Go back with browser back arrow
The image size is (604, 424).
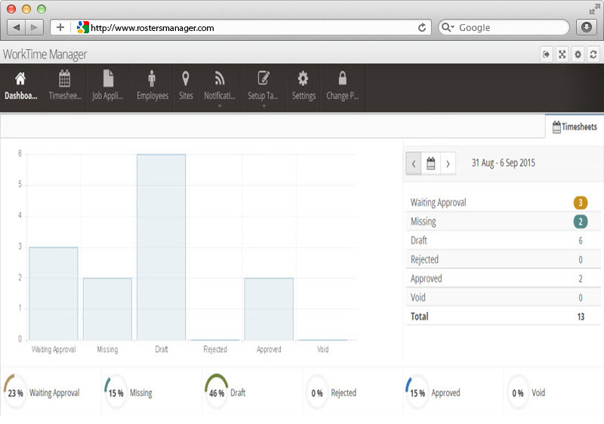17,27
